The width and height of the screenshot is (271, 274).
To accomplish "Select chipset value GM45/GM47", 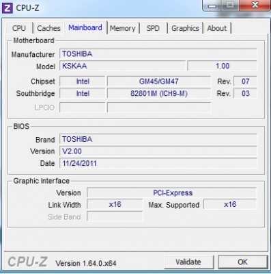I will point(159,82).
